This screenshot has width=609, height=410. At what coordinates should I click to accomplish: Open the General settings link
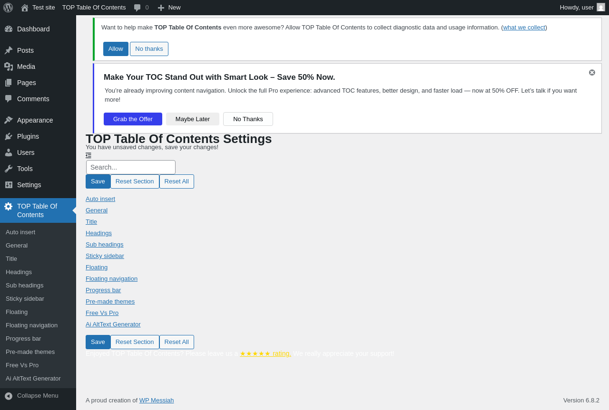[97, 210]
